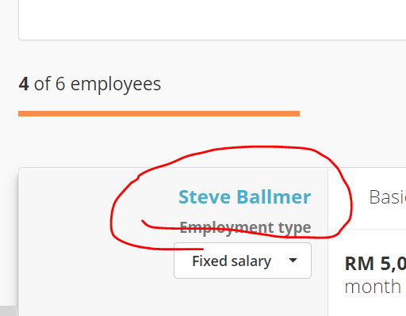Select the partially visible Basic column header
Screen dimensions: 406x316
[388, 197]
